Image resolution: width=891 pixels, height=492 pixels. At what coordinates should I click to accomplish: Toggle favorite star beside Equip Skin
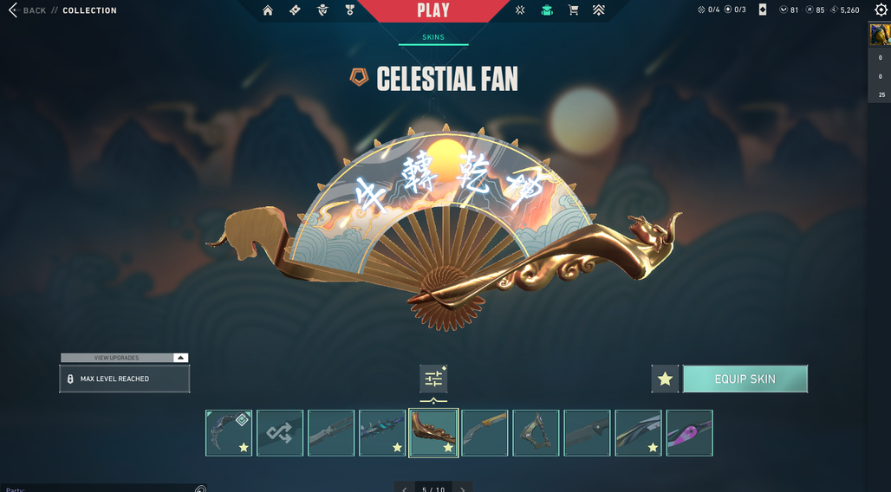tap(665, 379)
